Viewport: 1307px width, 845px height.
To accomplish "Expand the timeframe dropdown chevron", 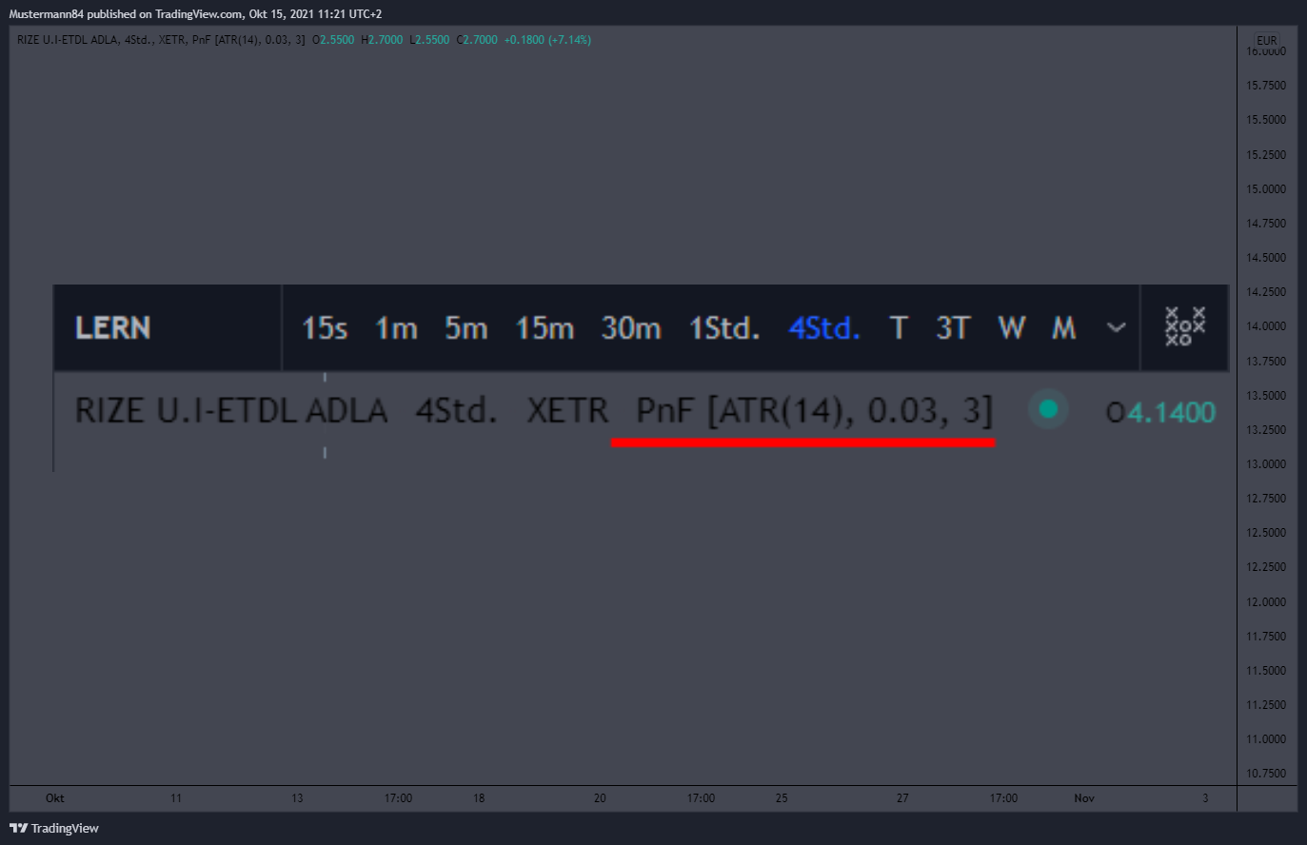I will pyautogui.click(x=1116, y=328).
